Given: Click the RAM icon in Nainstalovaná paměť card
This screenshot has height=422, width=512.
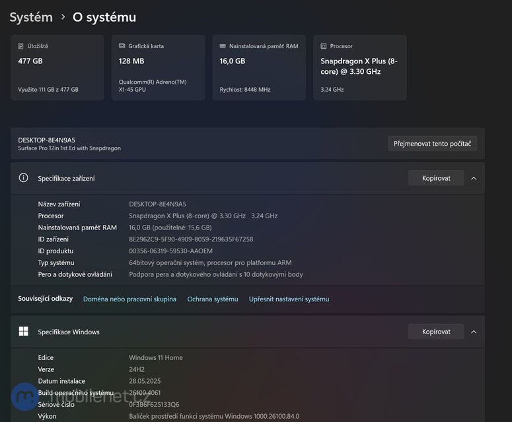Looking at the screenshot, I should 223,46.
